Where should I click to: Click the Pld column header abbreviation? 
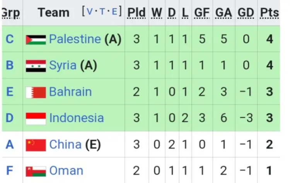(x=136, y=13)
